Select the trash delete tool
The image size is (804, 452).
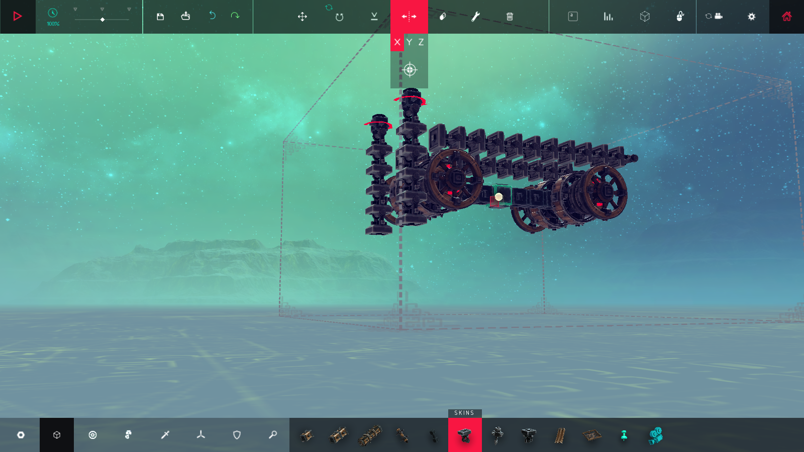coord(510,17)
